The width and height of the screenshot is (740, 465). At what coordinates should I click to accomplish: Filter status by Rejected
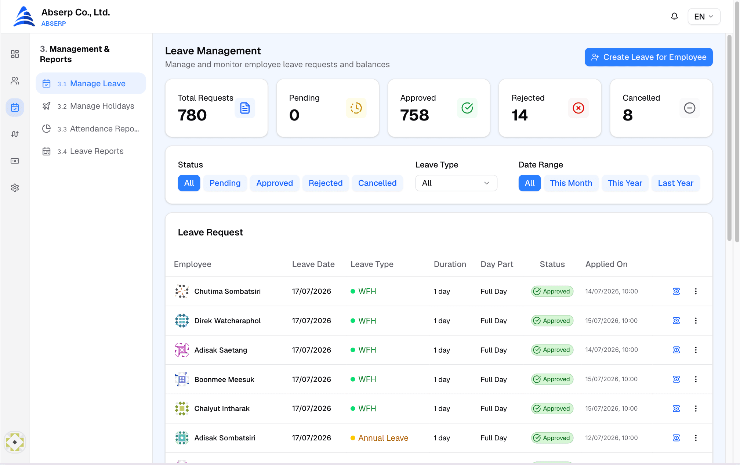coord(326,183)
